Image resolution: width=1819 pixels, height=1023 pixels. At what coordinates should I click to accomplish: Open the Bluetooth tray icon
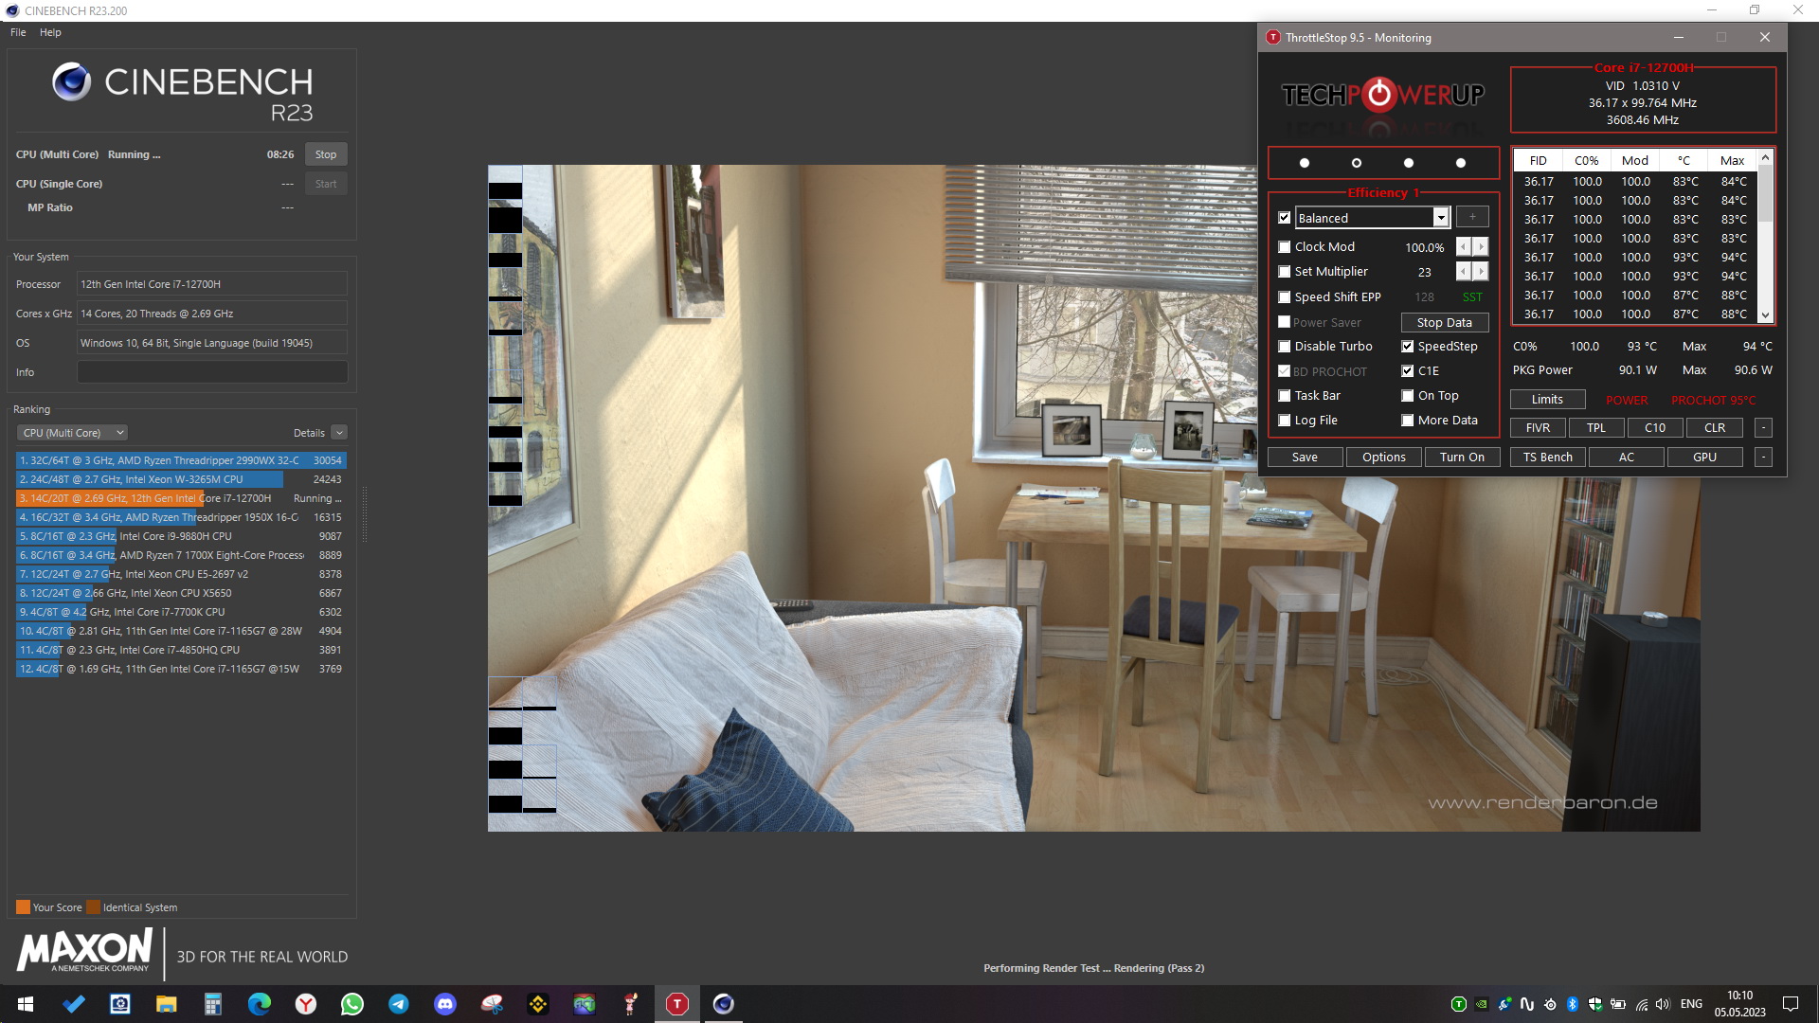click(1573, 1004)
